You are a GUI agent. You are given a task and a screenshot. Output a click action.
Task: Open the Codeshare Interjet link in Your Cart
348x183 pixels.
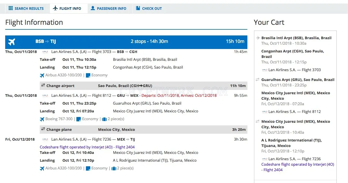[x=298, y=167]
